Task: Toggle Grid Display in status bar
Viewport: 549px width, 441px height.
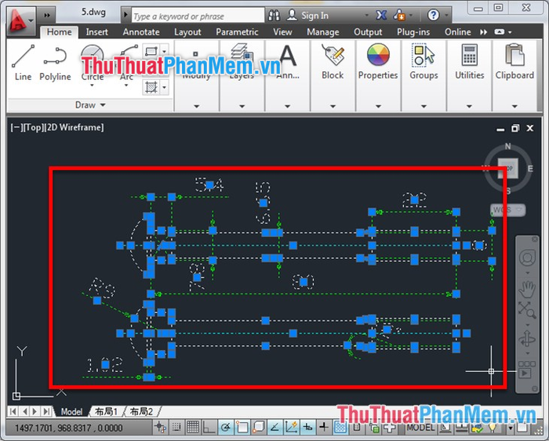Action: 193,427
